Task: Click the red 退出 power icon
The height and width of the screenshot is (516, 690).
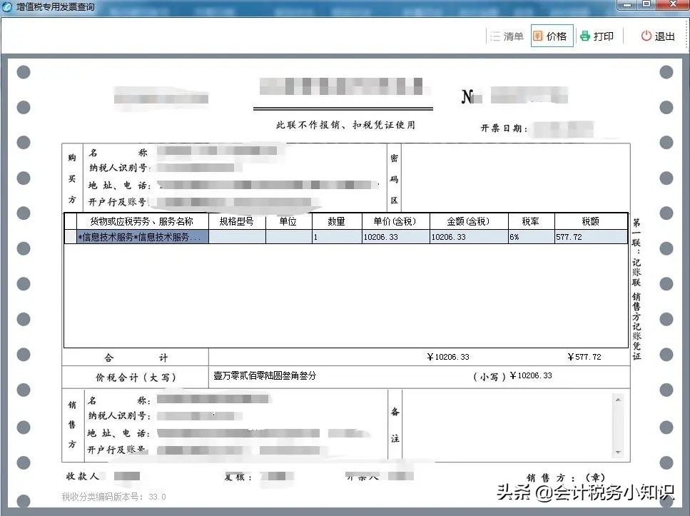Action: 646,36
